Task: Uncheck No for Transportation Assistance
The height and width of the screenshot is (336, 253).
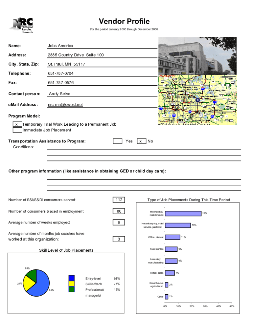Action: 141,141
